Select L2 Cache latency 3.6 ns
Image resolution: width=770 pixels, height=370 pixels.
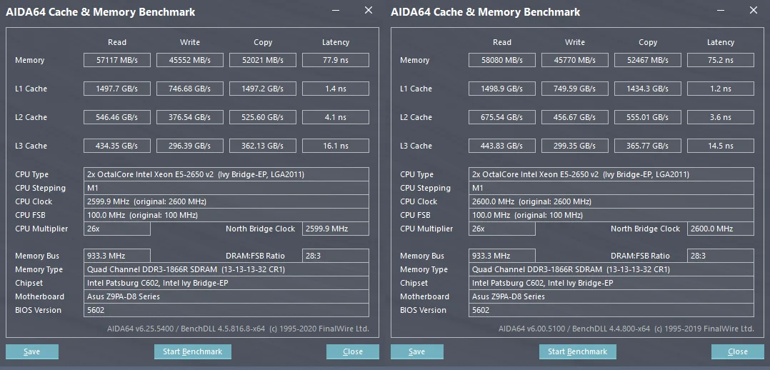[721, 117]
